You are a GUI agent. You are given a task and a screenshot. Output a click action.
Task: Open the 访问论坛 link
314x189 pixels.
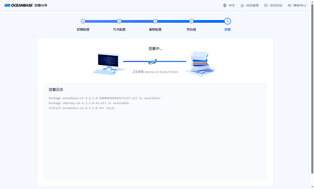tap(273, 5)
